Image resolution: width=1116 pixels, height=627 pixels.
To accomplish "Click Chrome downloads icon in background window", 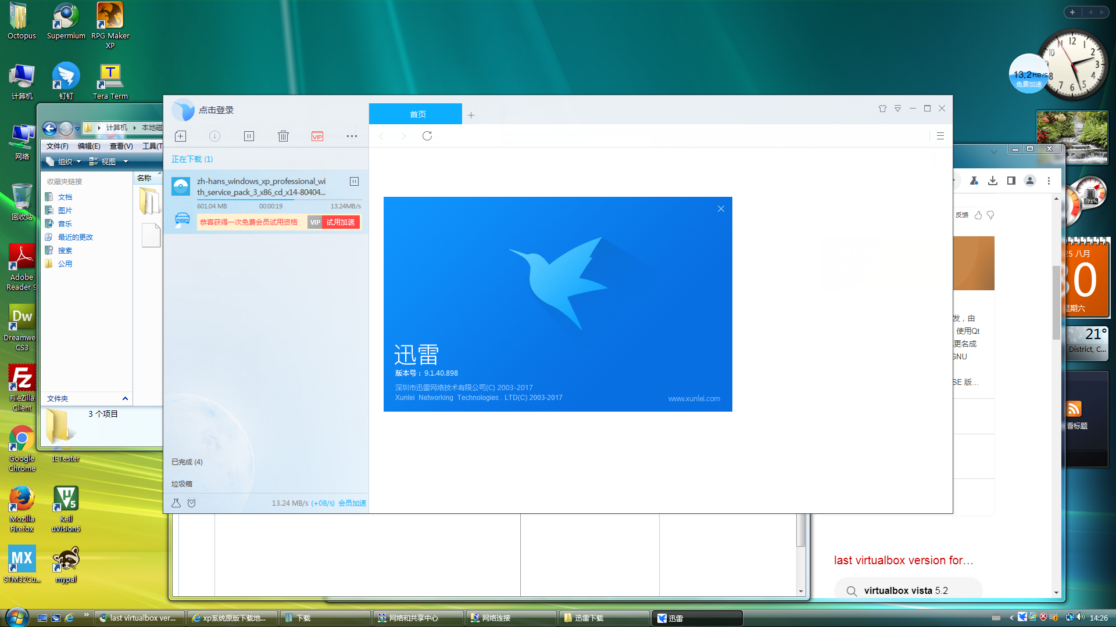I will (993, 181).
